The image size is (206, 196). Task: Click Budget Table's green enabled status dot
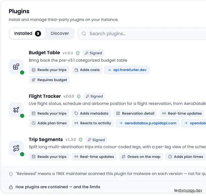click(22, 72)
